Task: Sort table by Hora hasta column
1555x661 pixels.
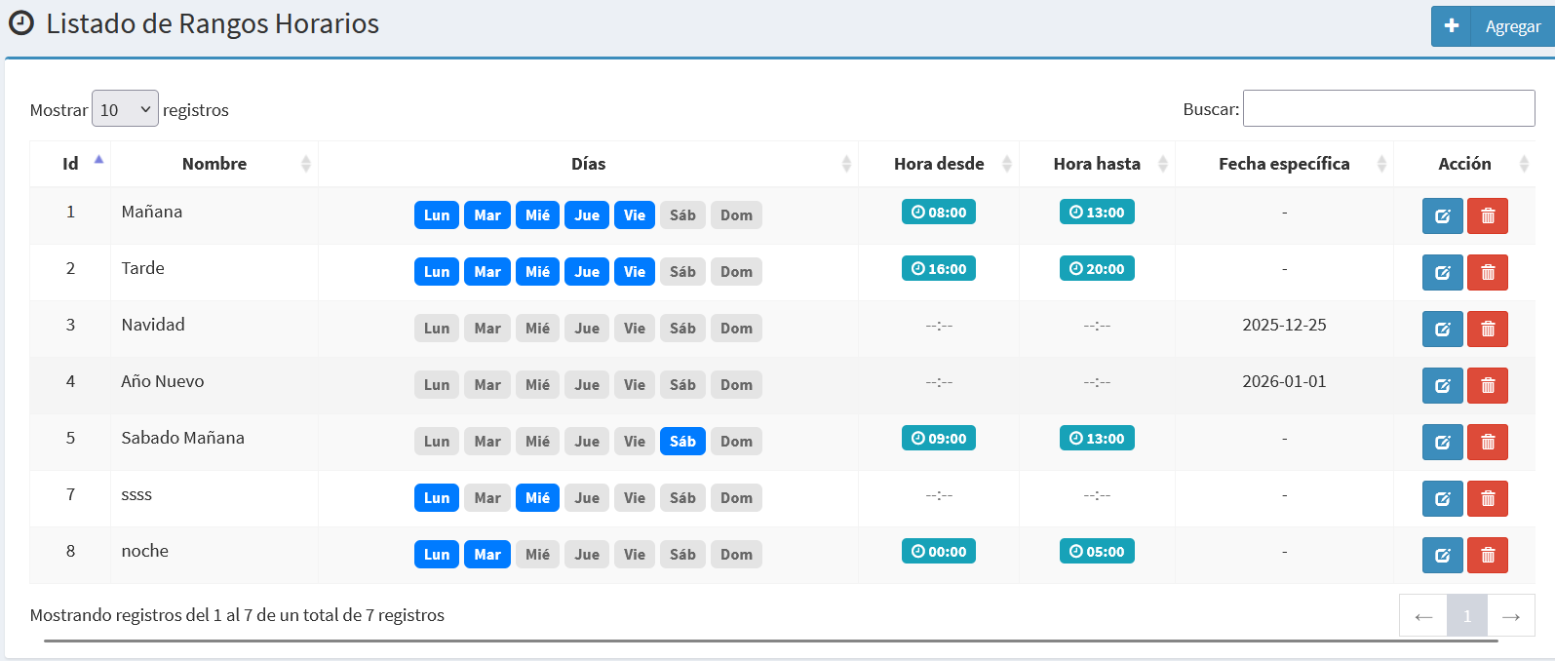Action: tap(1097, 164)
